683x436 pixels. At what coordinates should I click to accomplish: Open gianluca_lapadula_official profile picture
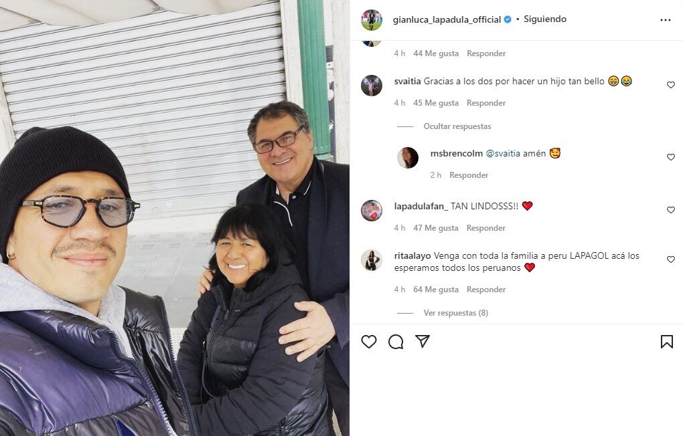point(372,20)
